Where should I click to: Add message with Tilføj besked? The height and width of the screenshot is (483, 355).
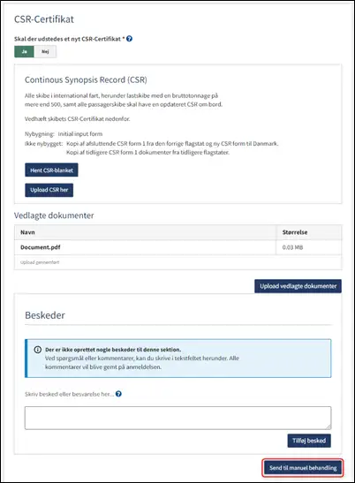pyautogui.click(x=309, y=441)
